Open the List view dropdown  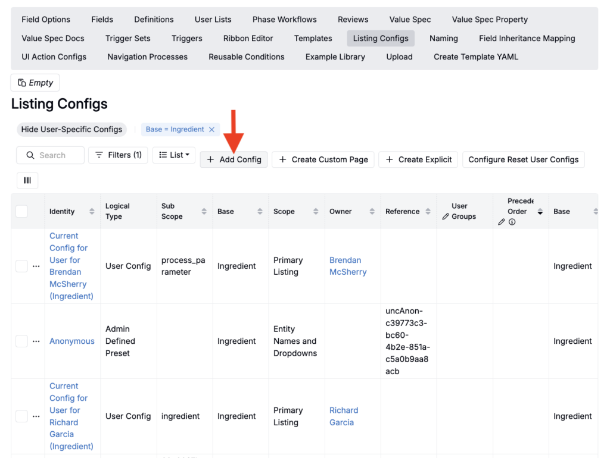pos(174,155)
